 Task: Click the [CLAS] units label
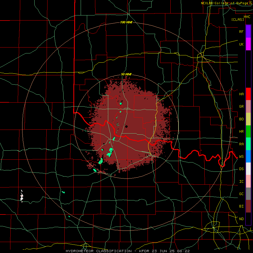tap(238, 19)
